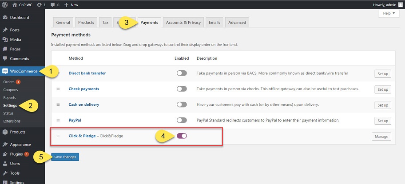Click Set up for PayPal
The width and height of the screenshot is (405, 184).
[x=383, y=121]
